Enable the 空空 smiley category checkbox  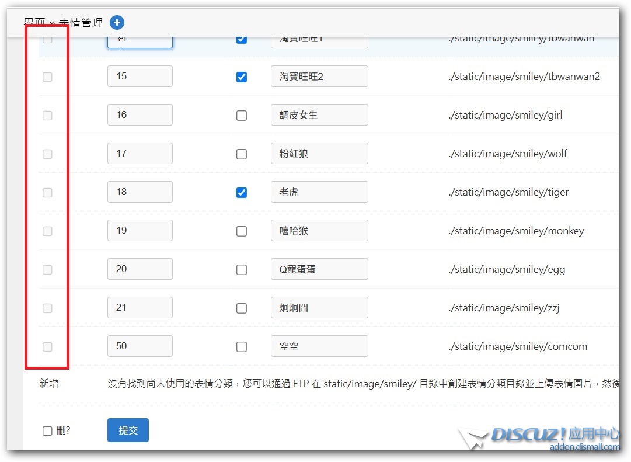tap(242, 347)
